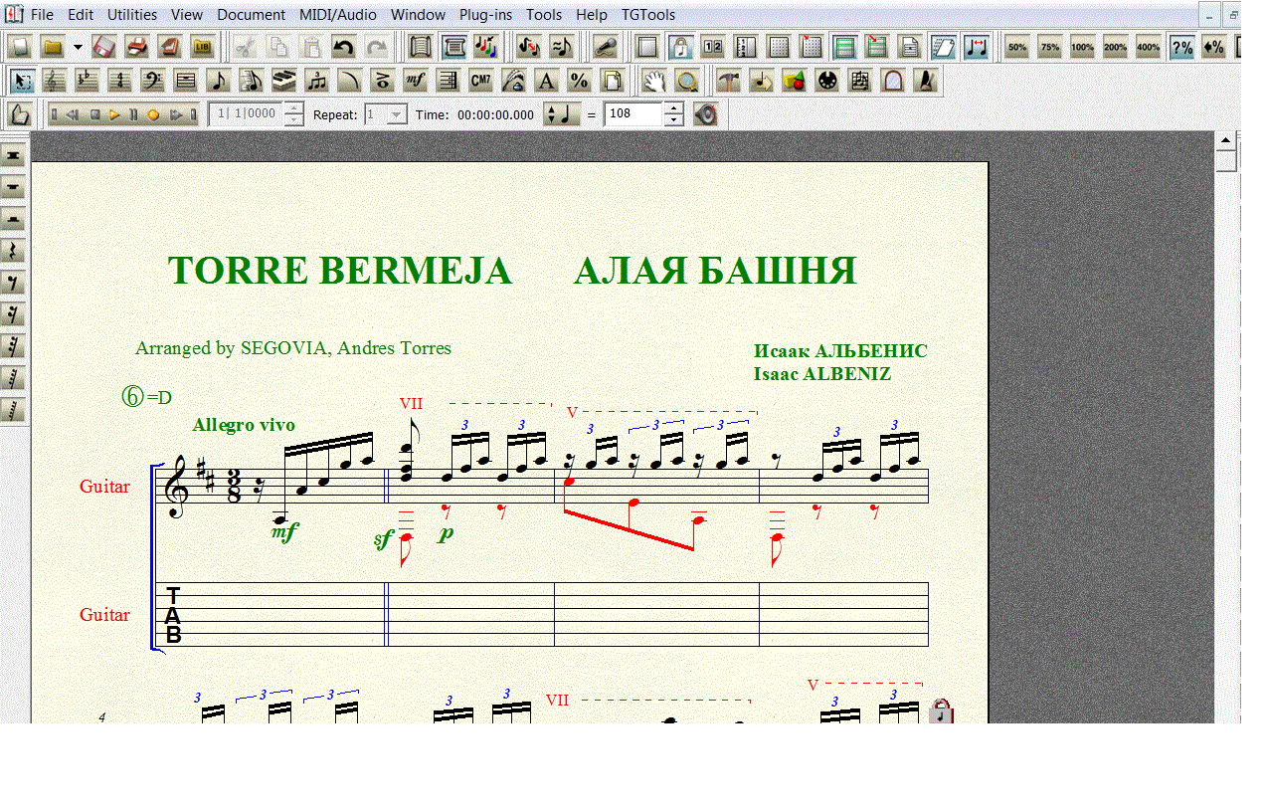The image size is (1267, 809).
Task: Toggle the lock with note icon
Action: (680, 47)
